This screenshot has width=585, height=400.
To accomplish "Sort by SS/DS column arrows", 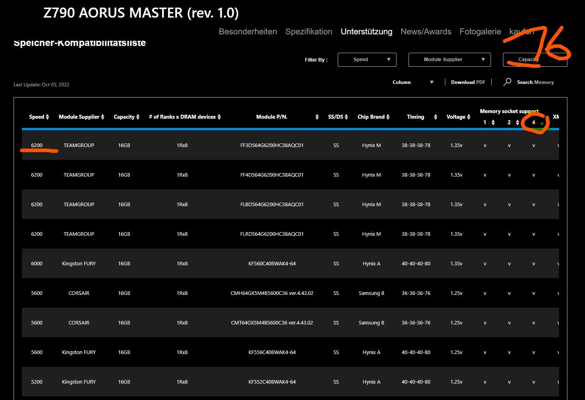I will pos(346,117).
